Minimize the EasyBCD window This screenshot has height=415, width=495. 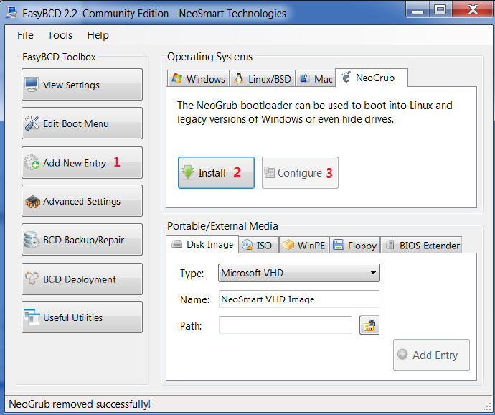click(x=418, y=9)
